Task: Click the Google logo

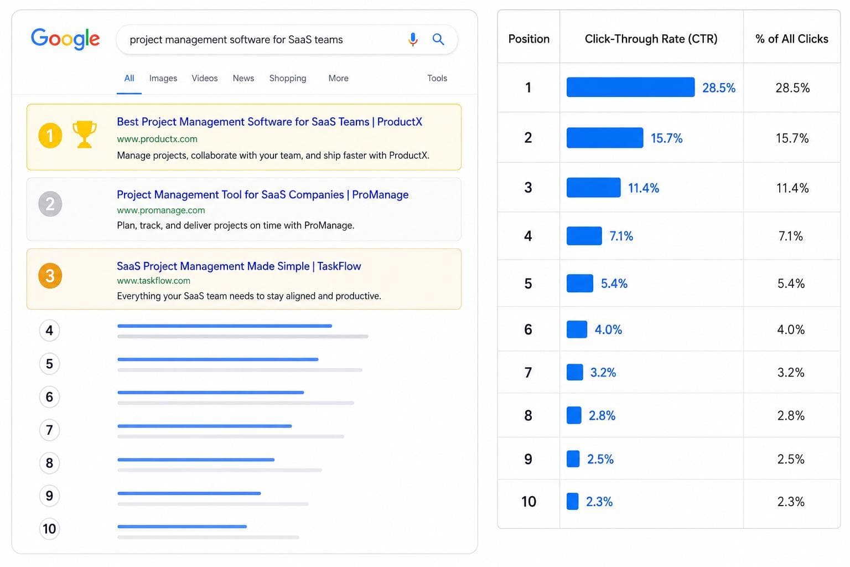Action: 65,39
